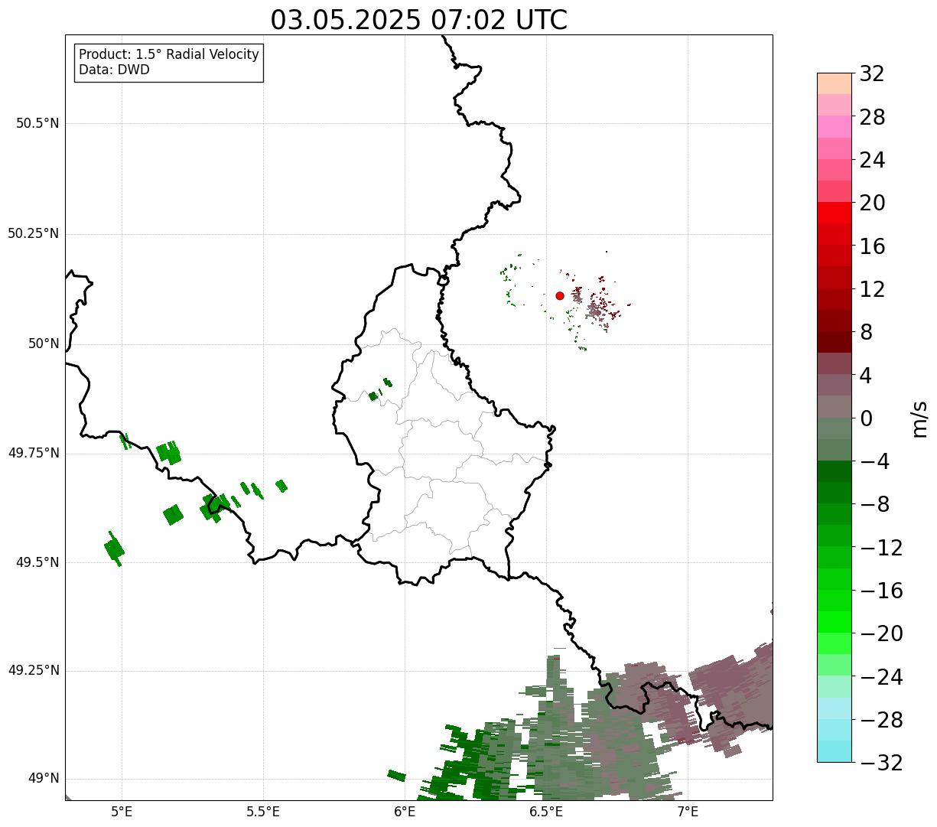Click the colorbar tick label 32
This screenshot has width=937, height=827.
(x=872, y=74)
